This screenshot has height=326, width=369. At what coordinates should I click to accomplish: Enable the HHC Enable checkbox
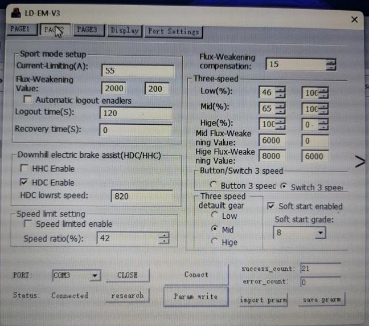(x=24, y=169)
